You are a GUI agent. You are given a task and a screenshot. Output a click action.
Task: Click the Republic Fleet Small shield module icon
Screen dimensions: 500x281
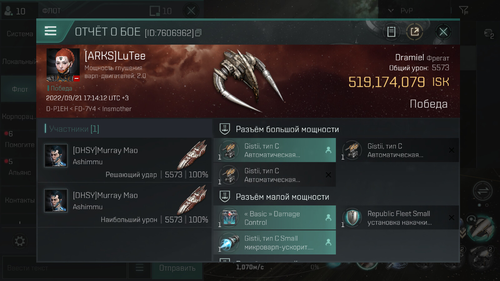pyautogui.click(x=352, y=218)
